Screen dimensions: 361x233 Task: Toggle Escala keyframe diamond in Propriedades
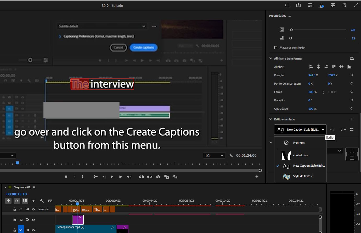point(352,92)
